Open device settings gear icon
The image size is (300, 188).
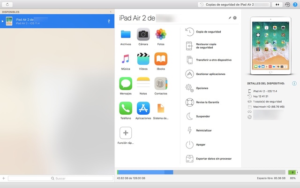pyautogui.click(x=235, y=18)
